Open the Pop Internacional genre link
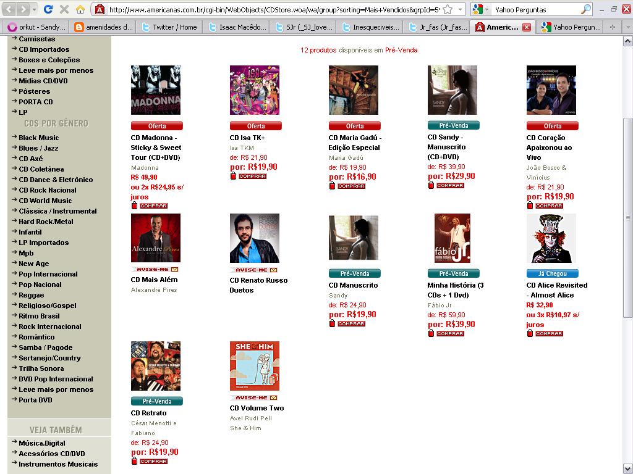Image resolution: width=633 pixels, height=474 pixels. 48,274
